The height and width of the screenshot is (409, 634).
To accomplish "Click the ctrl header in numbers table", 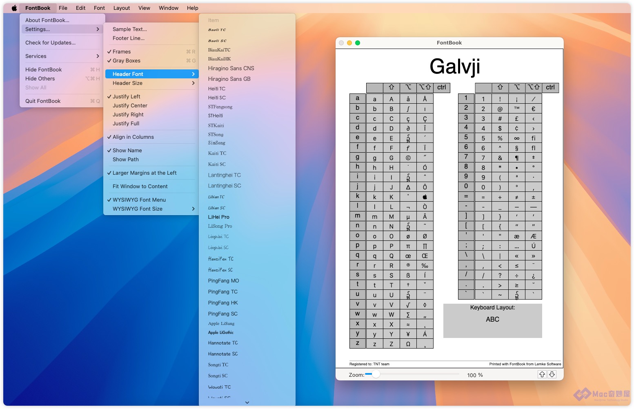I will click(550, 87).
